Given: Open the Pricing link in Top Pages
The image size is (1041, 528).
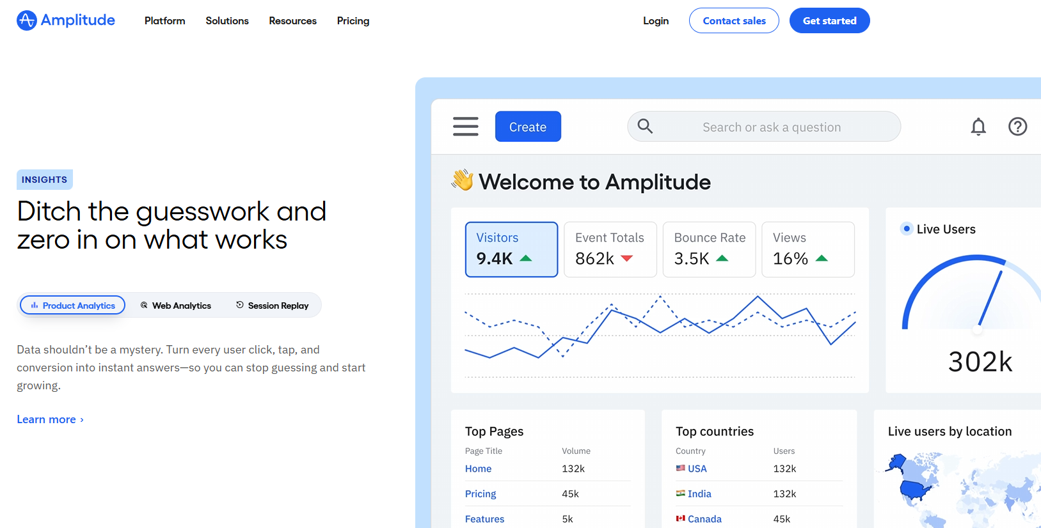Looking at the screenshot, I should pos(481,493).
